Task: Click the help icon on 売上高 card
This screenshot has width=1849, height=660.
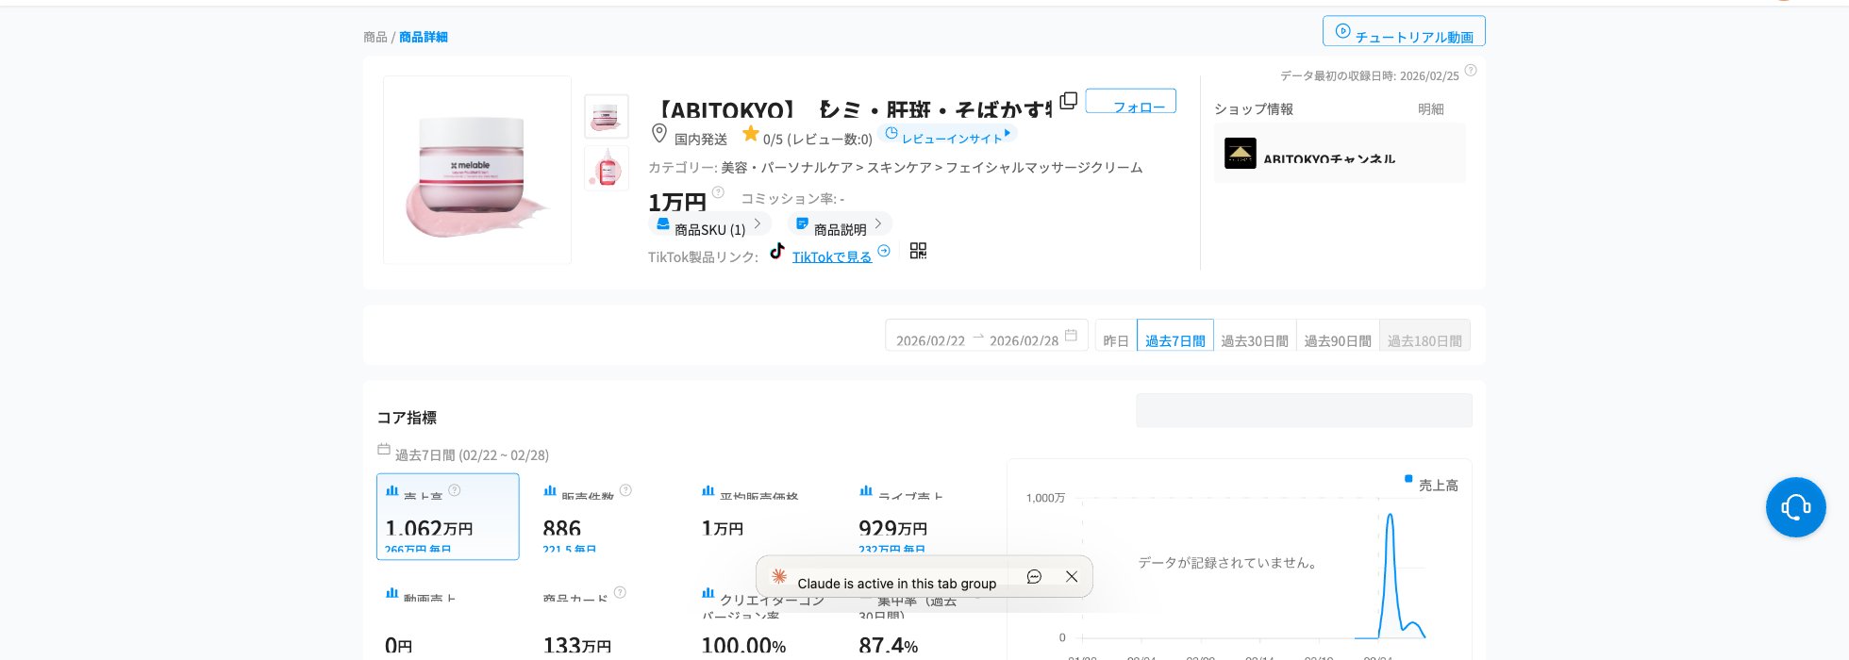Action: click(x=455, y=490)
